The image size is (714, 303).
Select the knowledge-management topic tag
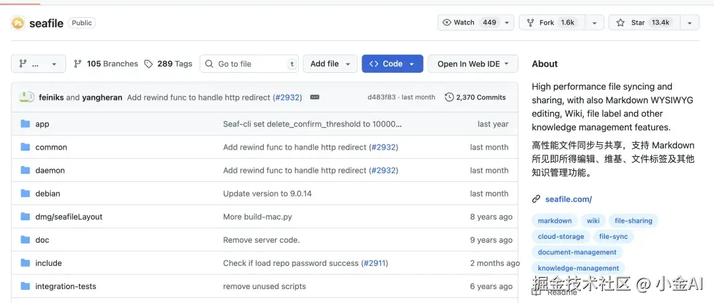tap(578, 269)
